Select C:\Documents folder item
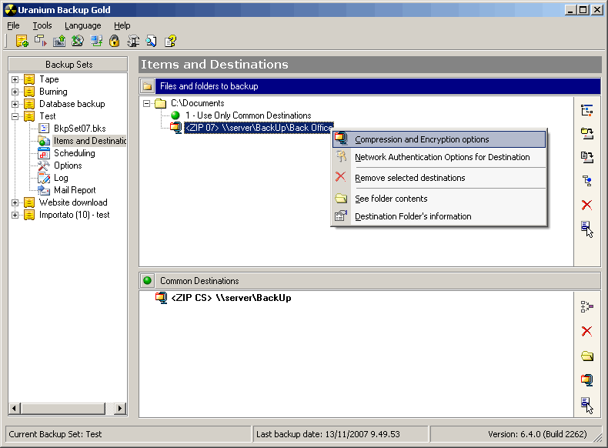Image resolution: width=608 pixels, height=448 pixels. (197, 103)
